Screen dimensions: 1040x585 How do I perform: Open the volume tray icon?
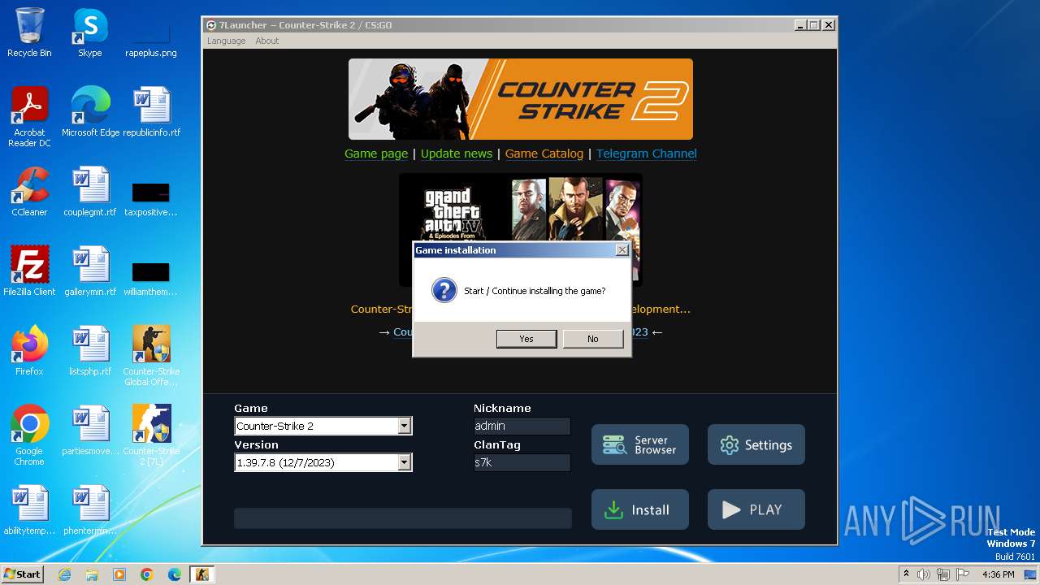(924, 574)
